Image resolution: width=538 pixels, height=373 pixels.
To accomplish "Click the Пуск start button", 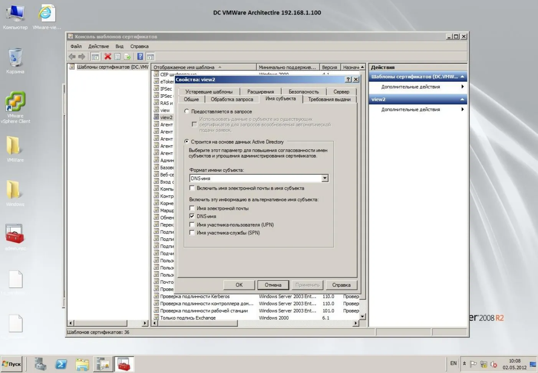I will point(12,364).
